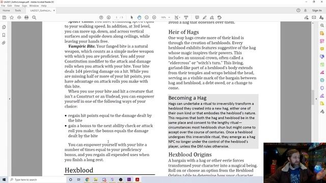Print the document
This screenshot has height=183, width=326.
26,18
